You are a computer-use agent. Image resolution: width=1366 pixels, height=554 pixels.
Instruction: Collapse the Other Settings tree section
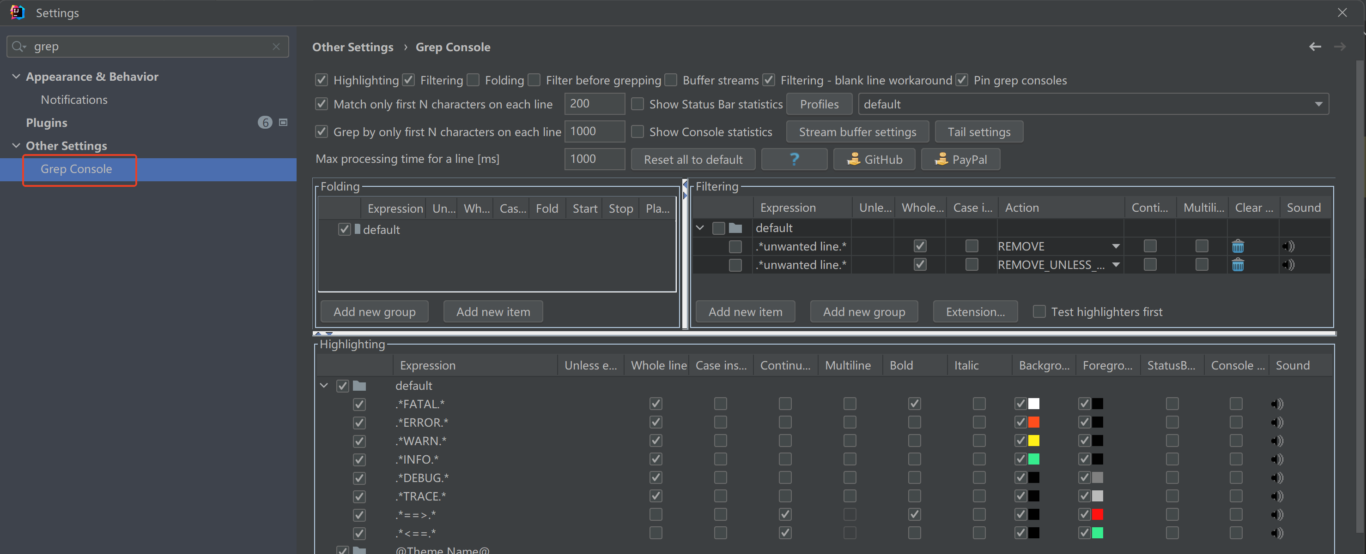tap(16, 146)
